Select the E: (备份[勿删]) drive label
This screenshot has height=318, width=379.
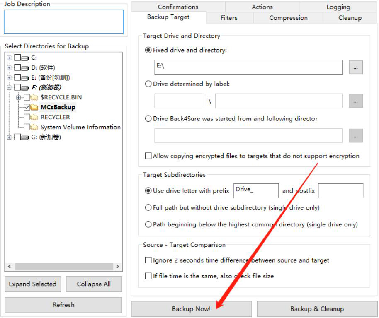[51, 77]
